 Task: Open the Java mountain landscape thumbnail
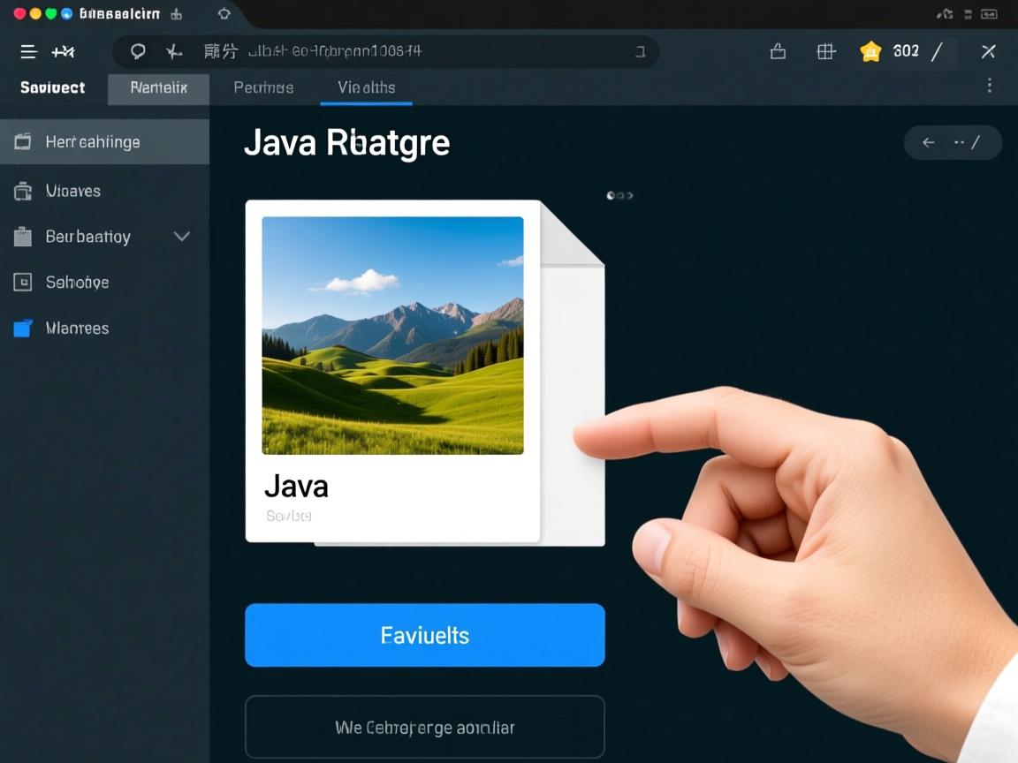(392, 334)
